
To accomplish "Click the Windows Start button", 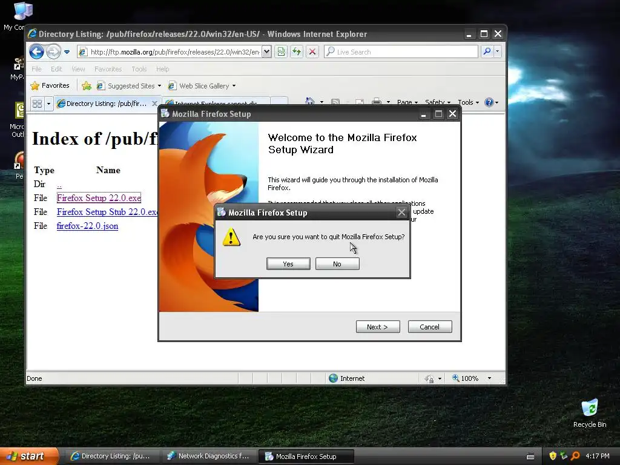I will point(28,456).
